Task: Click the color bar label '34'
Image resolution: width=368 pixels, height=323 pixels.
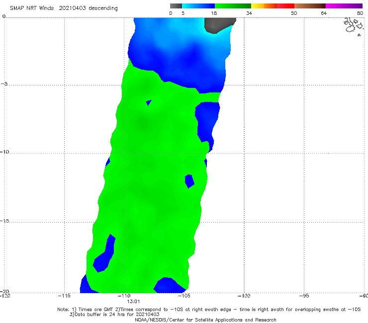Action: click(249, 13)
